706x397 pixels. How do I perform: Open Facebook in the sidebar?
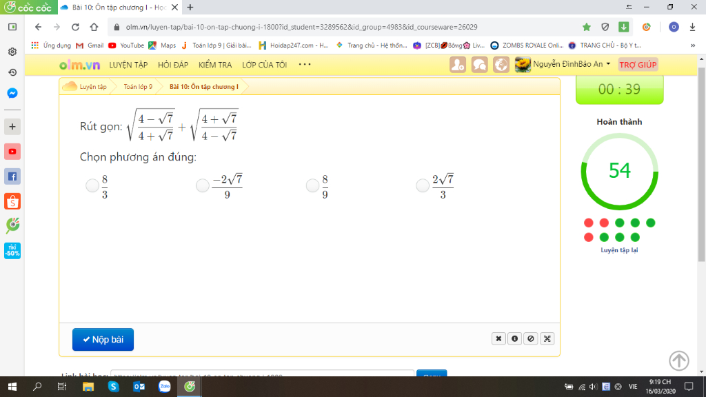[12, 176]
